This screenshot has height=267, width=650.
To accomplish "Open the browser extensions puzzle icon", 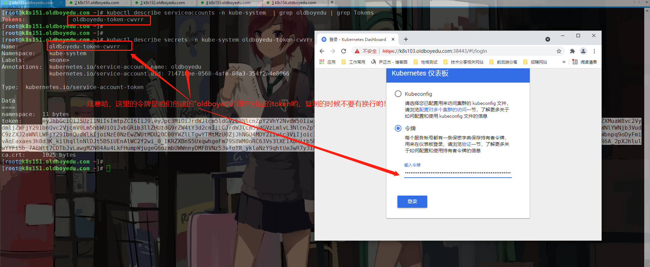I will (572, 51).
